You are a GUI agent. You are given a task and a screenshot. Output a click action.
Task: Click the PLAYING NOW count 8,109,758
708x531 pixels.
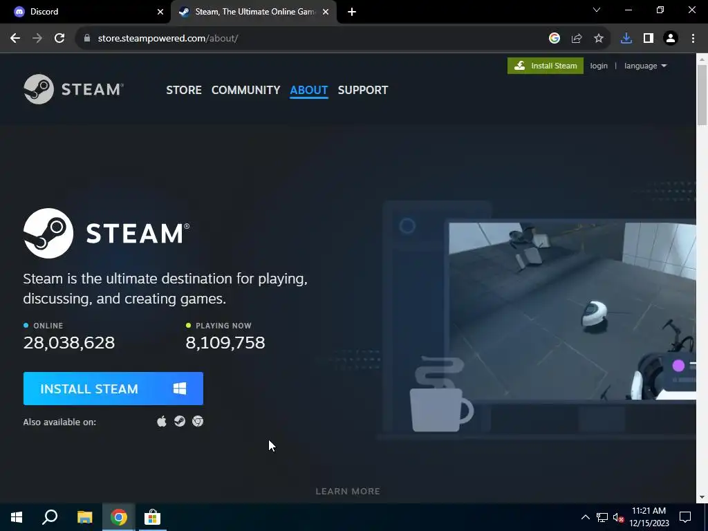(x=225, y=343)
